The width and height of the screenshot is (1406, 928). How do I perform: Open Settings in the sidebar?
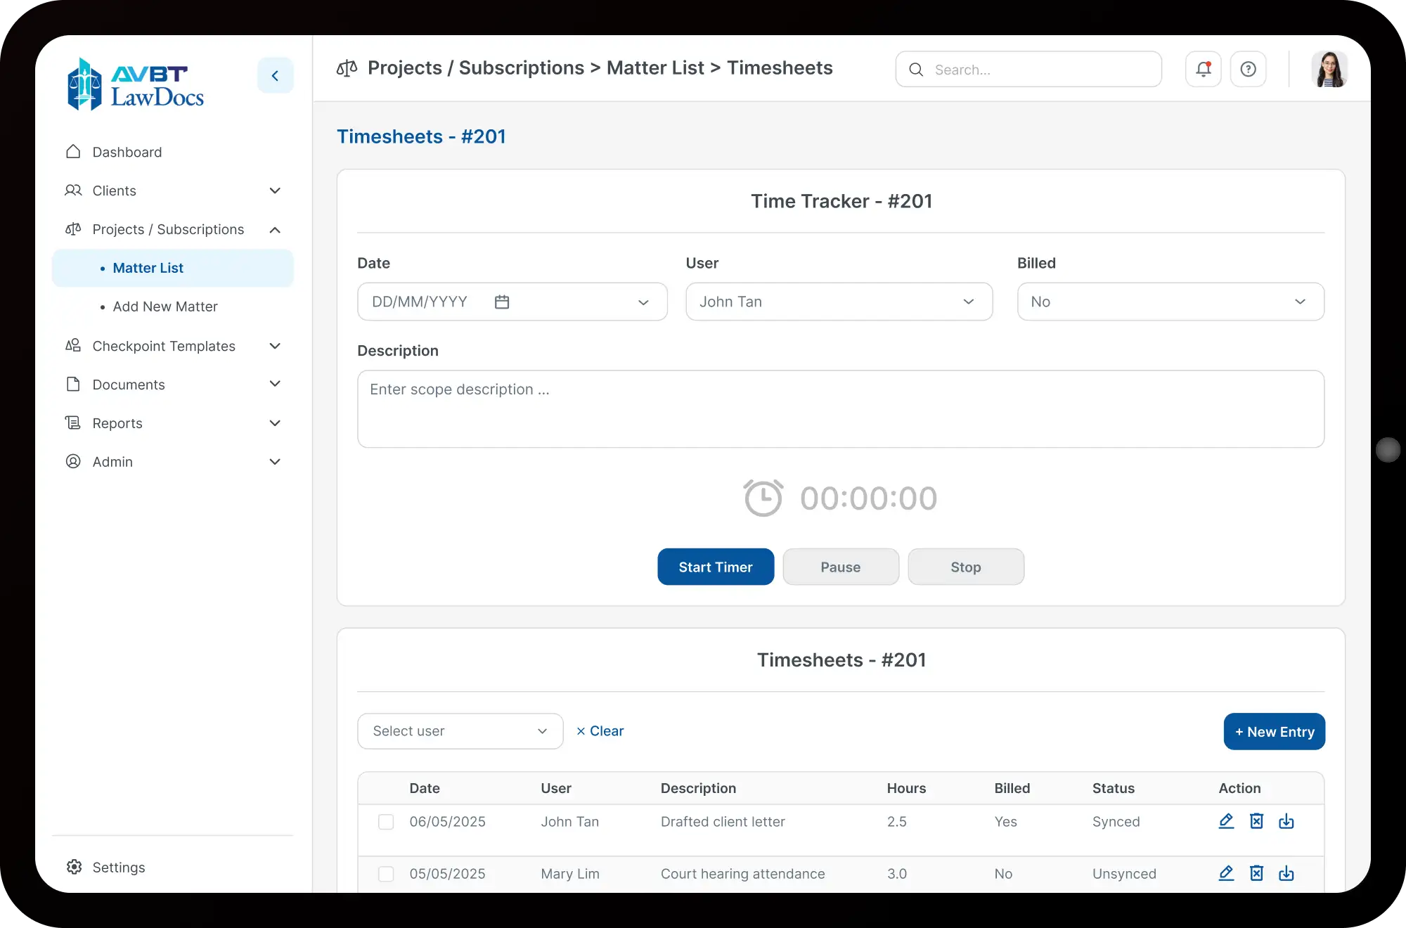(x=105, y=867)
